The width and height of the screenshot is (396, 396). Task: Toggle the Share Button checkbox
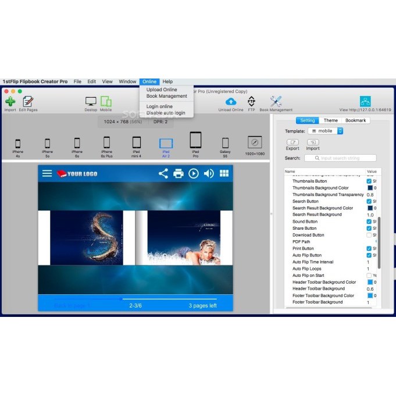click(369, 229)
